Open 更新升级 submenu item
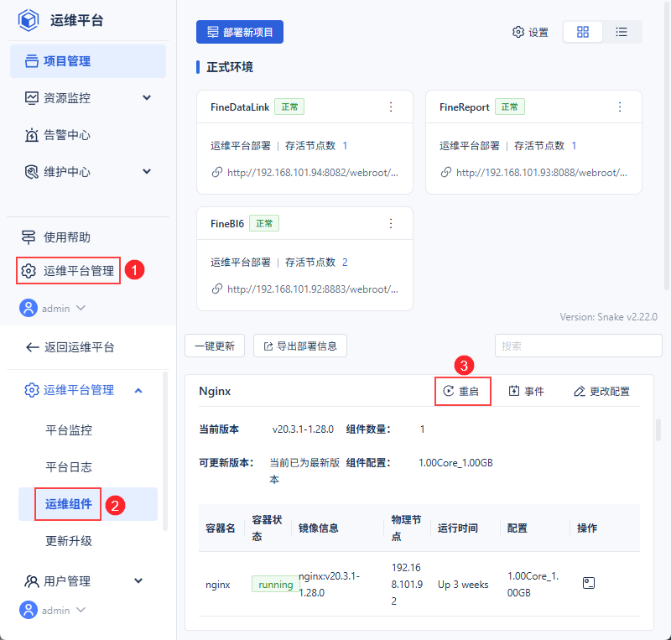The width and height of the screenshot is (671, 640). [69, 541]
